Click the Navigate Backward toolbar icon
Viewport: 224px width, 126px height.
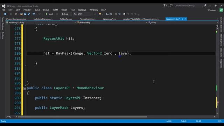point(5,14)
